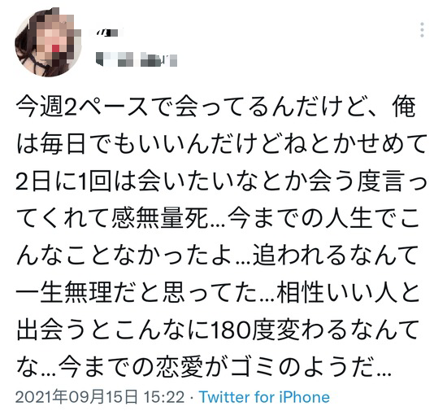Click the 2021年09月15日 date stamp
This screenshot has width=447, height=415.
click(x=76, y=397)
